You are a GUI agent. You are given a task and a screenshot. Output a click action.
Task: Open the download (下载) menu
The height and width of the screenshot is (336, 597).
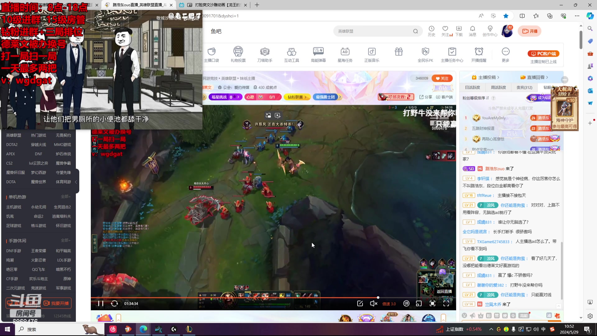click(459, 31)
